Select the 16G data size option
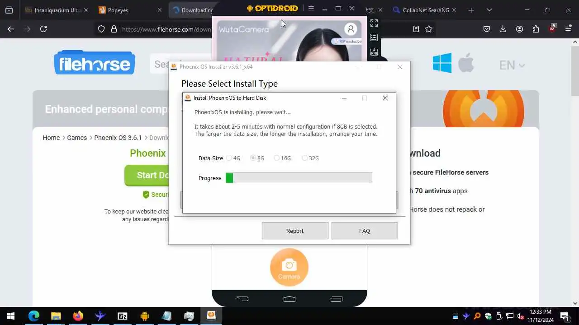The width and height of the screenshot is (579, 325). coord(282,158)
